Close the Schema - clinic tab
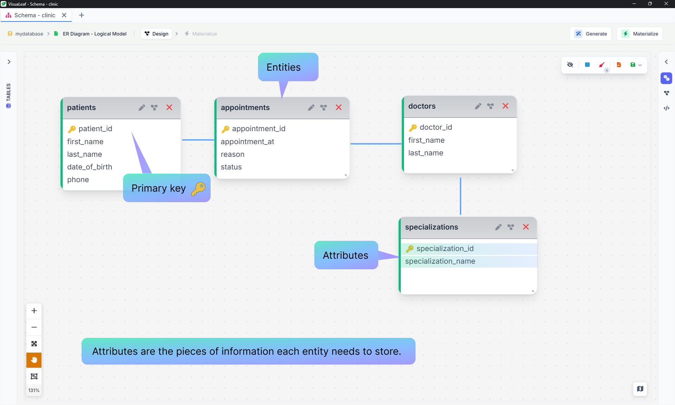This screenshot has width=675, height=405. tap(64, 15)
